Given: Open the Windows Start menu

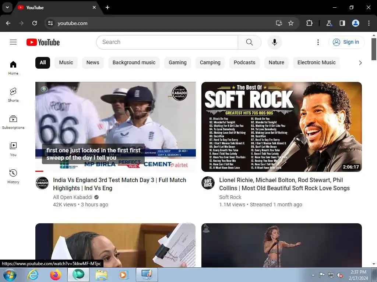Looking at the screenshot, I should (10, 275).
